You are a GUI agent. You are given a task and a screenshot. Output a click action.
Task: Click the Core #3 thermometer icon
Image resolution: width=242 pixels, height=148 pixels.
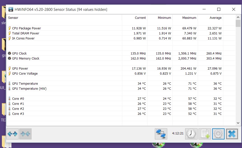click(x=9, y=114)
